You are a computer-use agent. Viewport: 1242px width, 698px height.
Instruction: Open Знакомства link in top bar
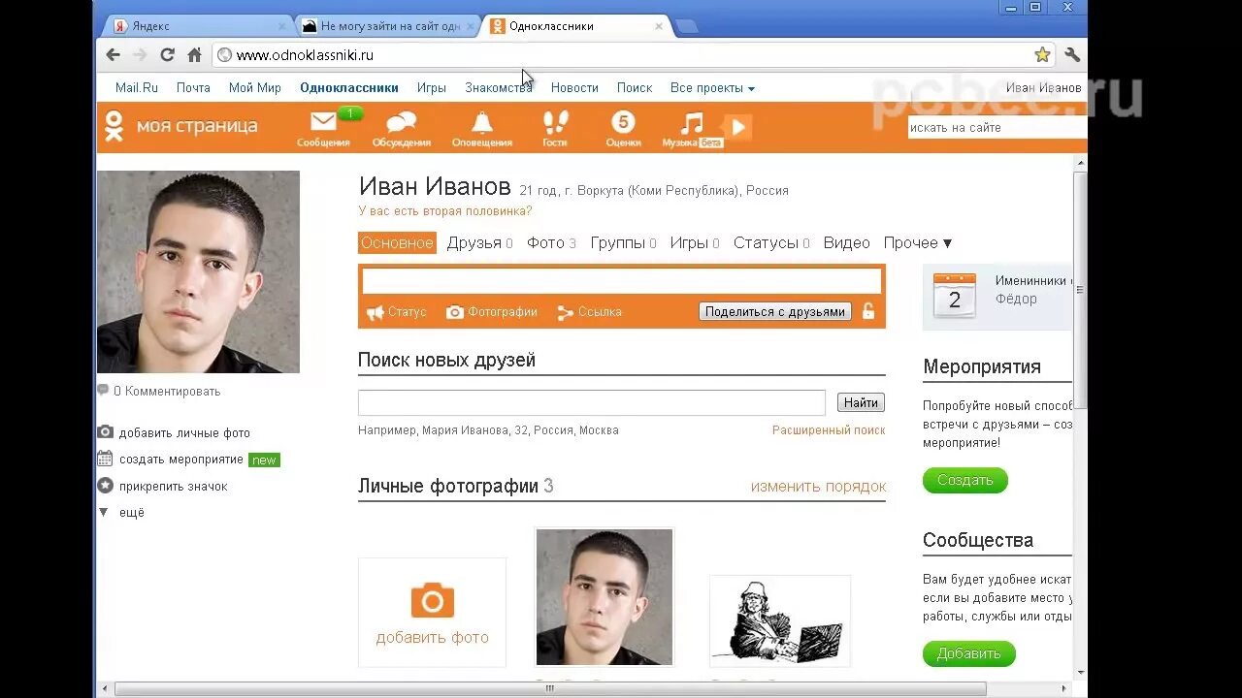tap(499, 87)
